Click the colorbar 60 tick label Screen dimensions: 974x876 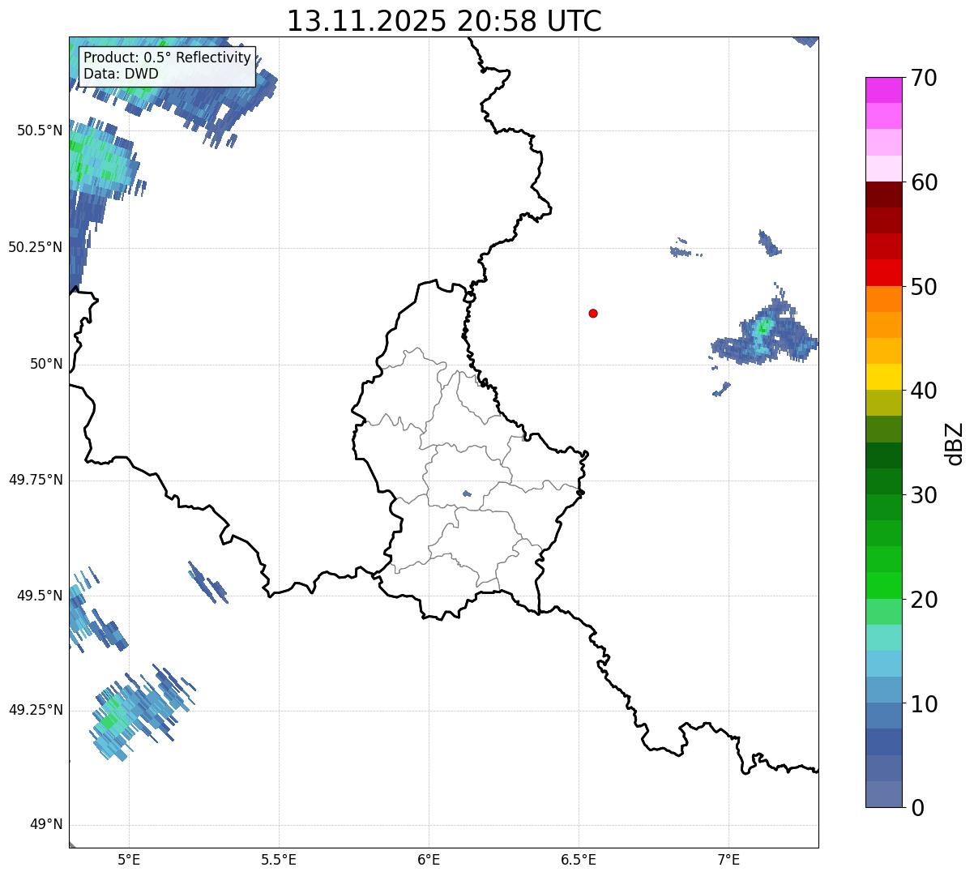[x=924, y=182]
